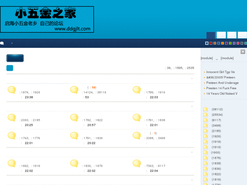Select the dark blue active top tab
Screen dimensions: 247x185
coord(211,35)
